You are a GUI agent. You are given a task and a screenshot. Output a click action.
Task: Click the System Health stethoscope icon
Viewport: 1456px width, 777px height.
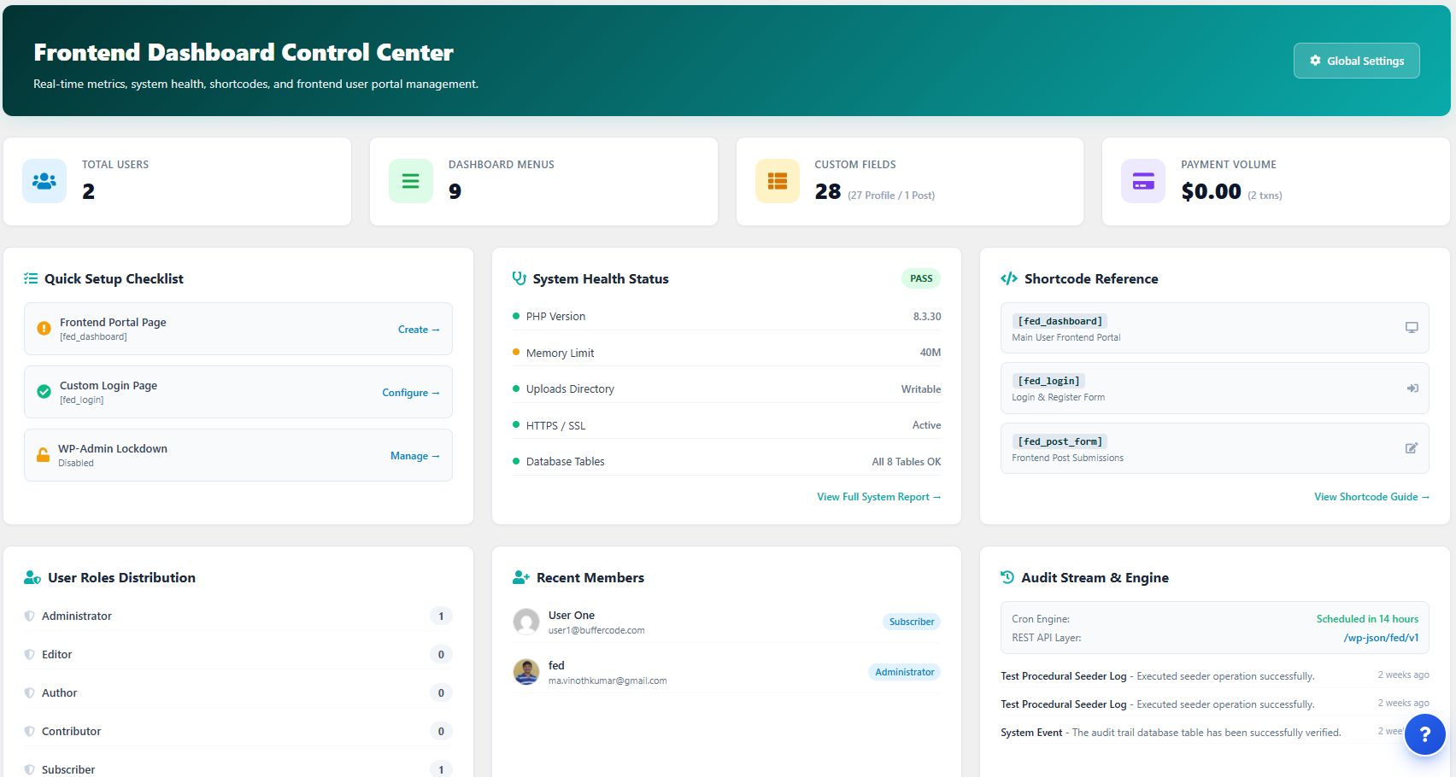click(x=519, y=278)
